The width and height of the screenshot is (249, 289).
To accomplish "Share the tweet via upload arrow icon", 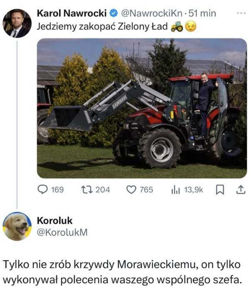I will [241, 190].
